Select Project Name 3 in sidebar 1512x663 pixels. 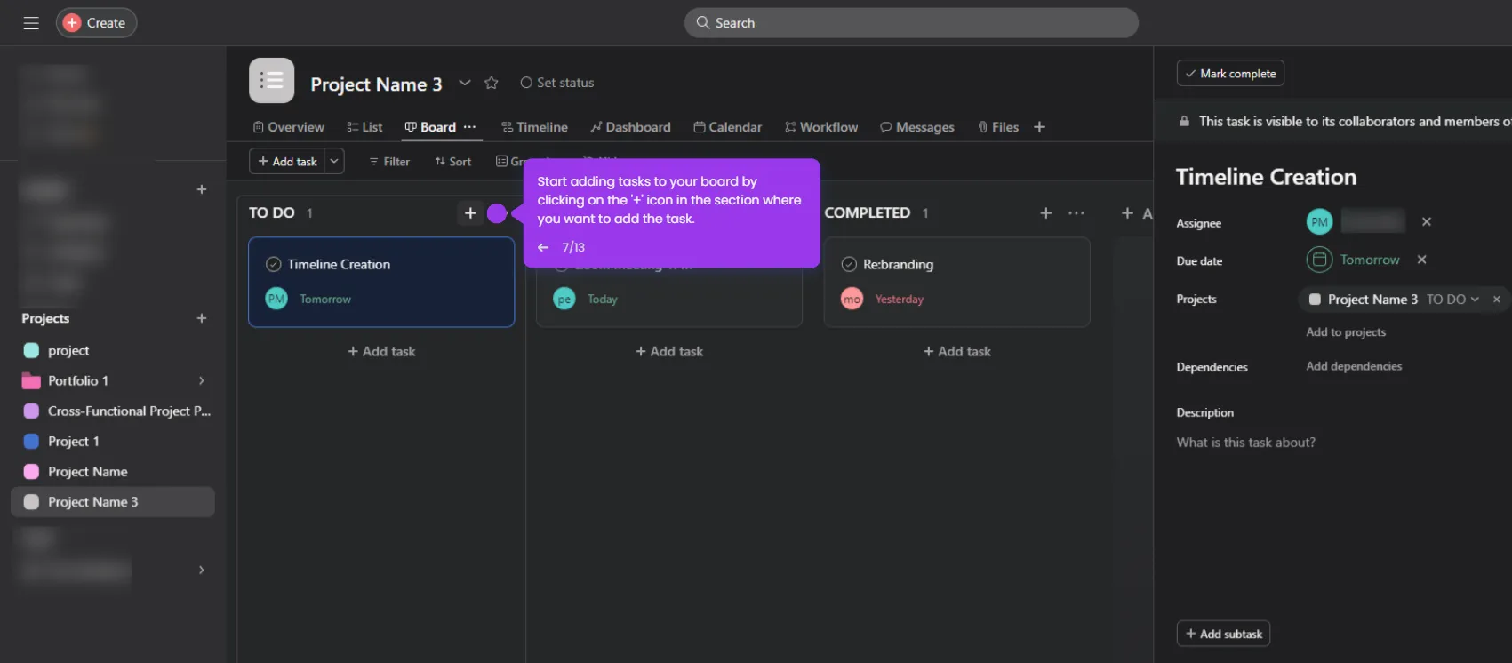[x=112, y=502]
